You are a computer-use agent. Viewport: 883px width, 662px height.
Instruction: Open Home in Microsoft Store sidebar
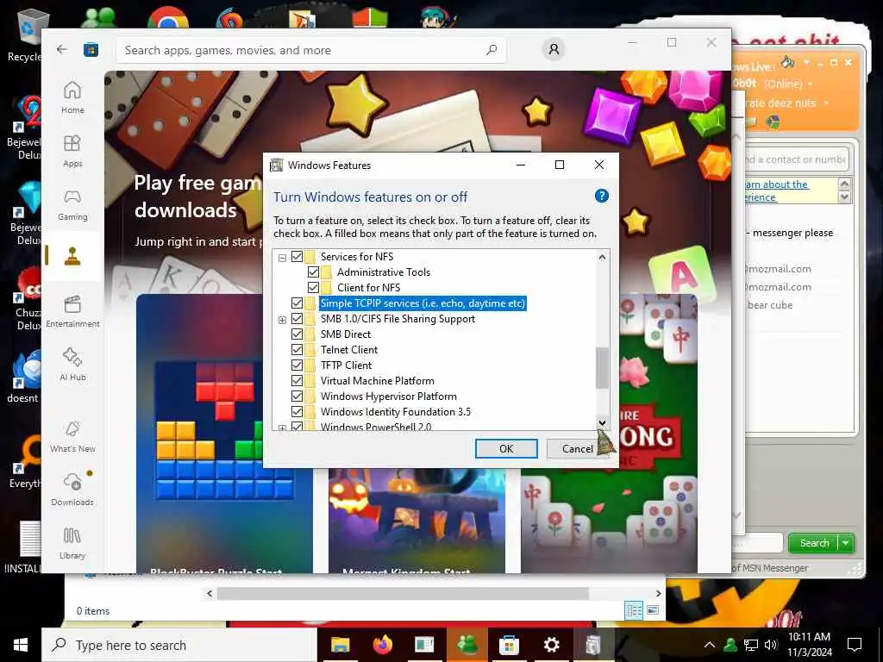72,97
